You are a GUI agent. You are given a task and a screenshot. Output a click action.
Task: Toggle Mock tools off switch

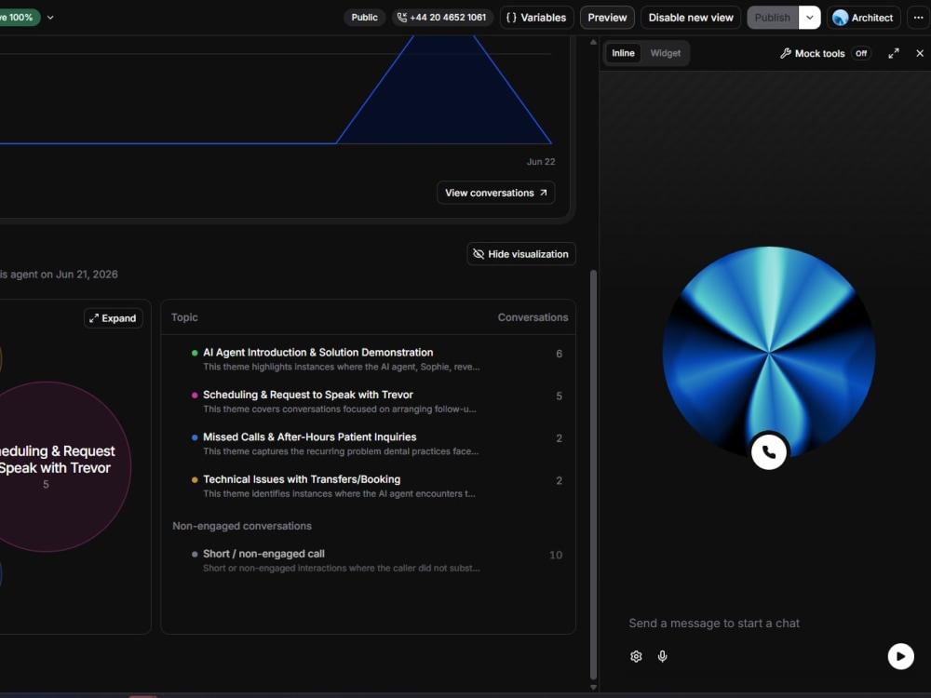(861, 53)
